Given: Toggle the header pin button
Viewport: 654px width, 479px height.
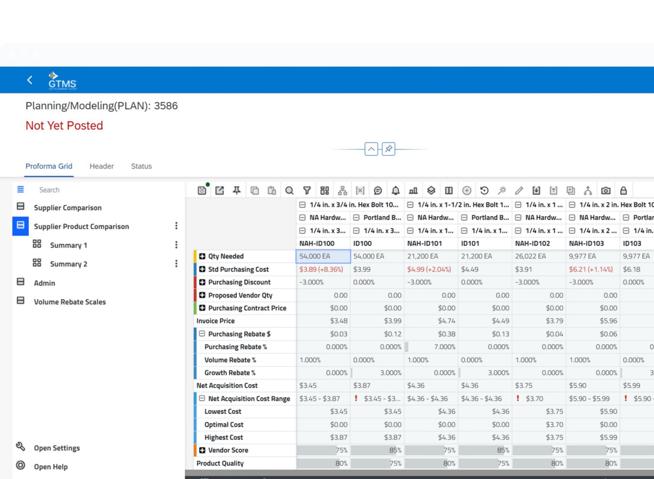Looking at the screenshot, I should (388, 149).
